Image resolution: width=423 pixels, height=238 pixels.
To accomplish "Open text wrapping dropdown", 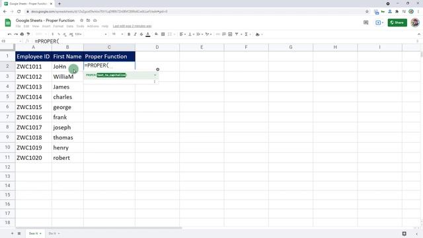I will (x=200, y=34).
